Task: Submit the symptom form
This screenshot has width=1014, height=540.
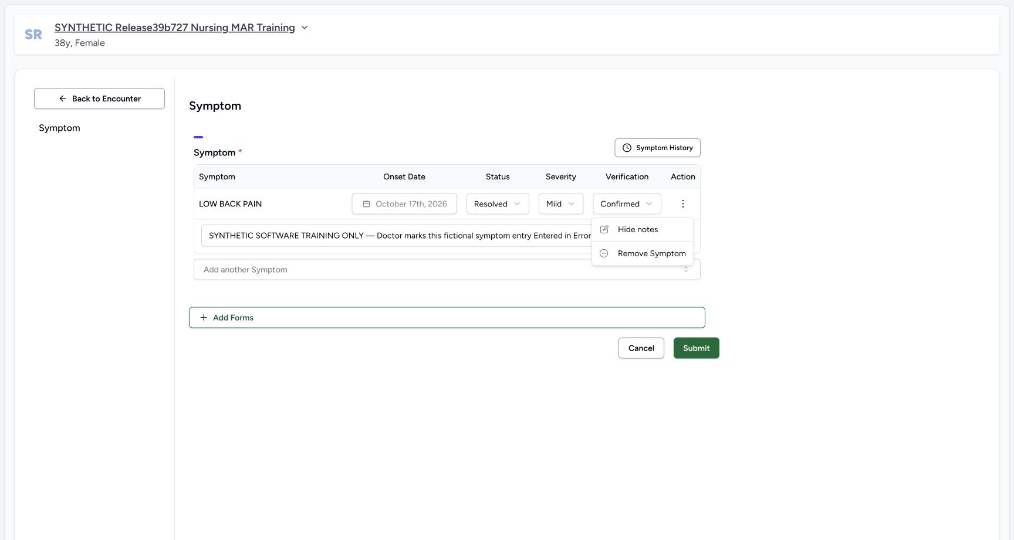Action: tap(697, 348)
